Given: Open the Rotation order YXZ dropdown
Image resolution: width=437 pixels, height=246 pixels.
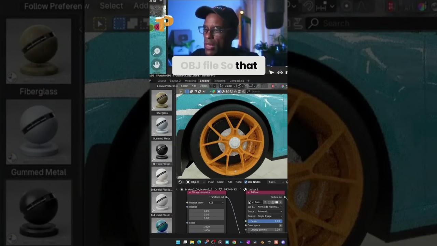Looking at the screenshot, I should [216, 203].
